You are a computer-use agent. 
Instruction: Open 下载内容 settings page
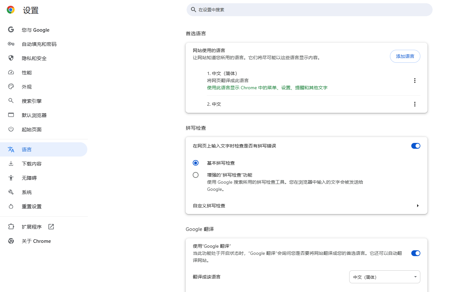tap(44, 164)
